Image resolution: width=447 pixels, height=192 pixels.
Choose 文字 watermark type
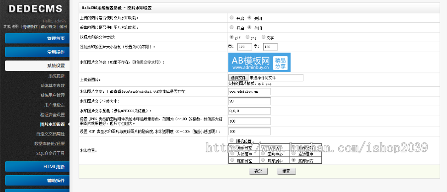coord(263,37)
